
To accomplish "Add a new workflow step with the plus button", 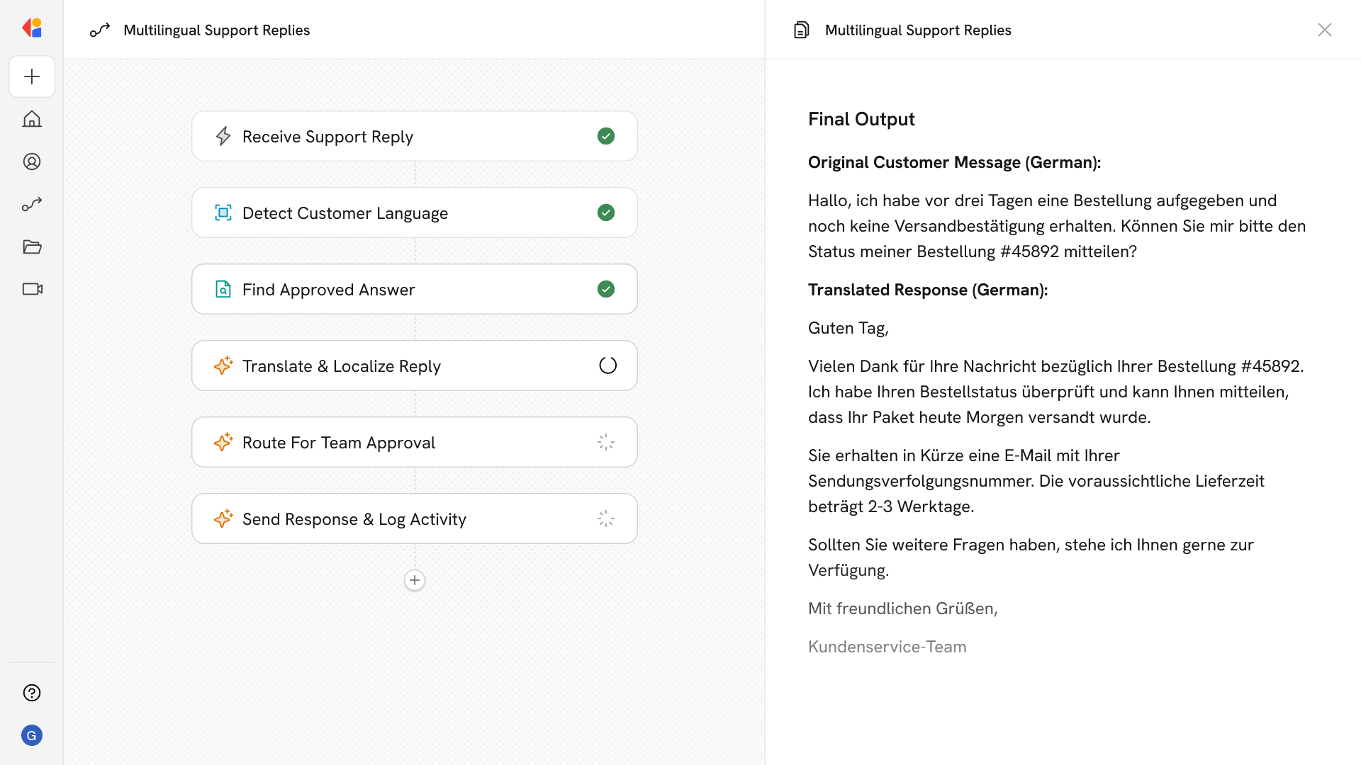I will [414, 580].
